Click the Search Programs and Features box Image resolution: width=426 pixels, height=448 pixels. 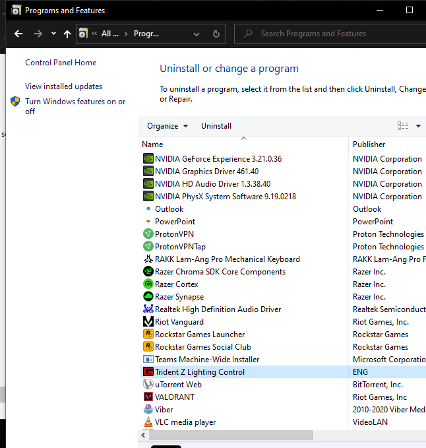(330, 34)
